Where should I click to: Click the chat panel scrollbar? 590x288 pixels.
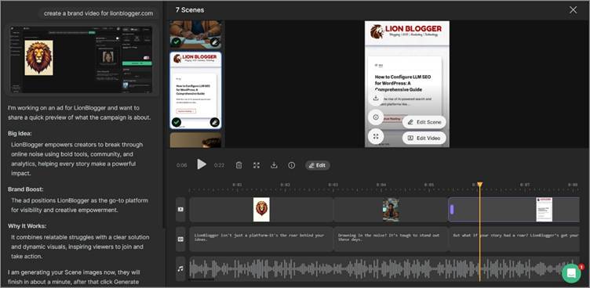click(163, 113)
